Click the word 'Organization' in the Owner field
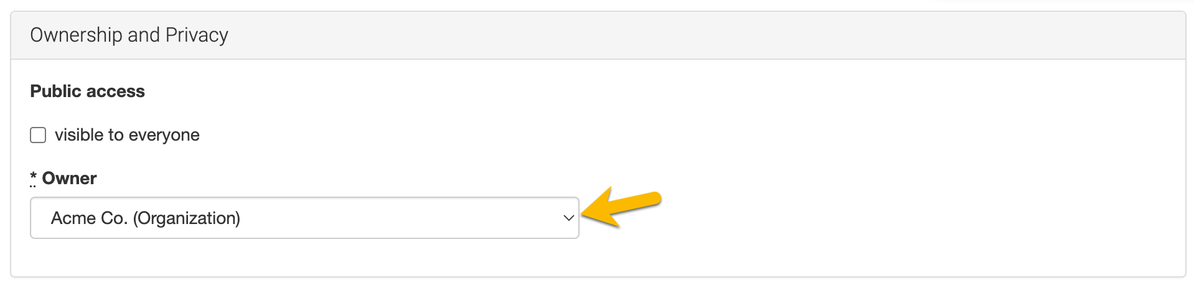Screen dimensions: 1194x285 click(x=186, y=218)
